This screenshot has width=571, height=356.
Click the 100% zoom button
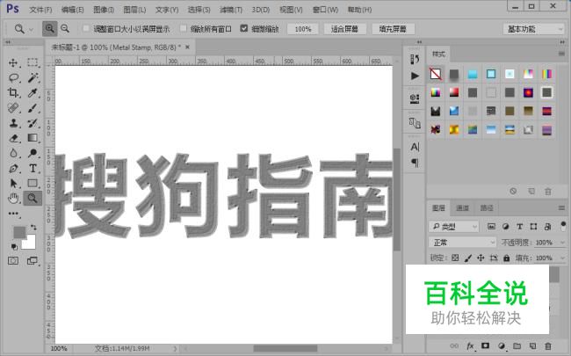point(303,29)
